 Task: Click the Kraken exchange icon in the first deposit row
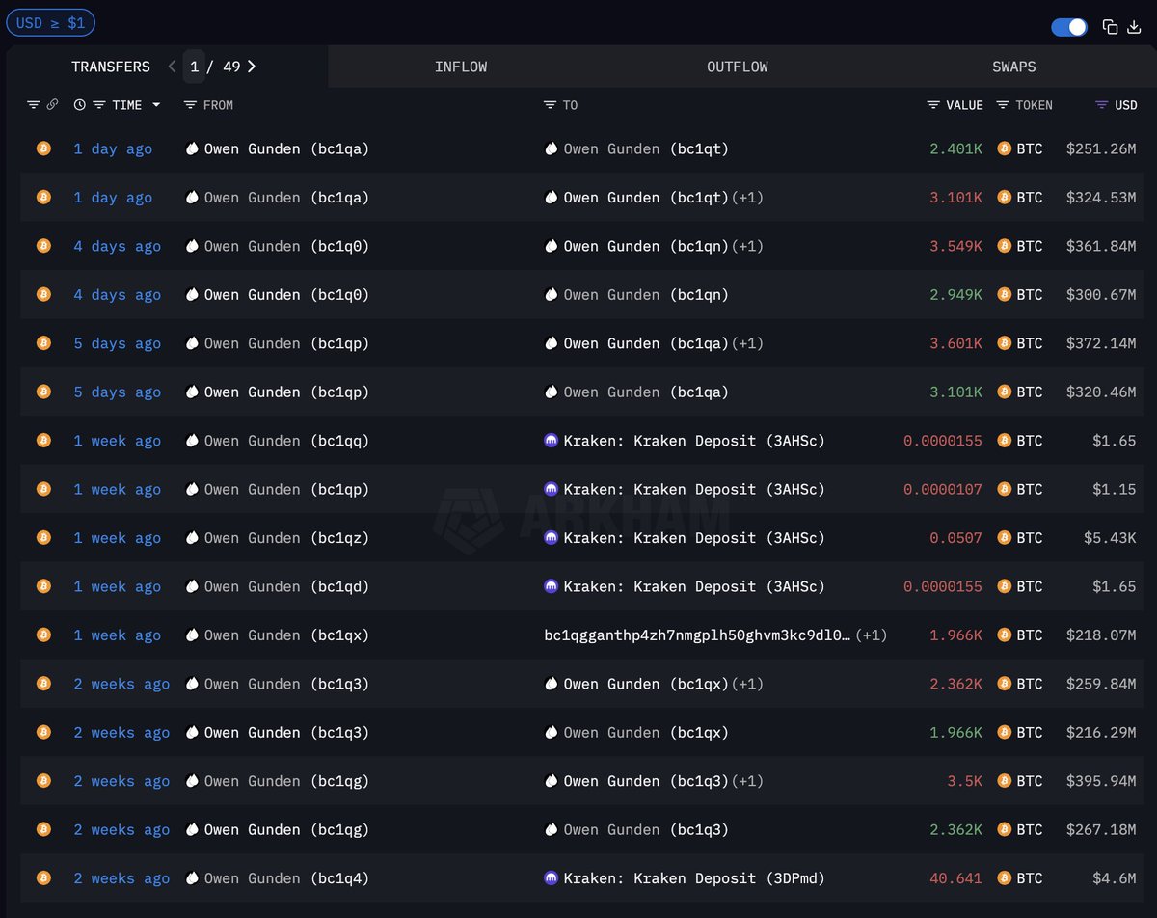point(551,440)
